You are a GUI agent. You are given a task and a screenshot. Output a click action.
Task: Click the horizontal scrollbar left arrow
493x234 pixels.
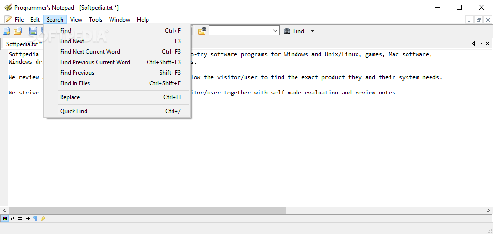coord(4,210)
